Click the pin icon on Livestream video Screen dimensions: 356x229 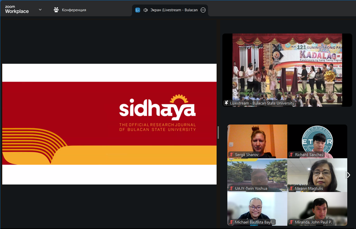point(227,103)
